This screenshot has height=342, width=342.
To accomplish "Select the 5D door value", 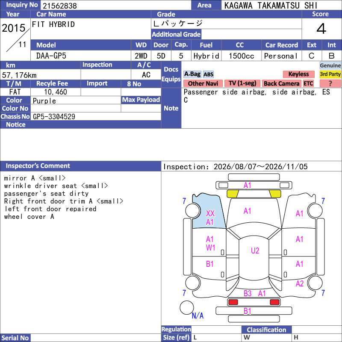I will point(161,56).
